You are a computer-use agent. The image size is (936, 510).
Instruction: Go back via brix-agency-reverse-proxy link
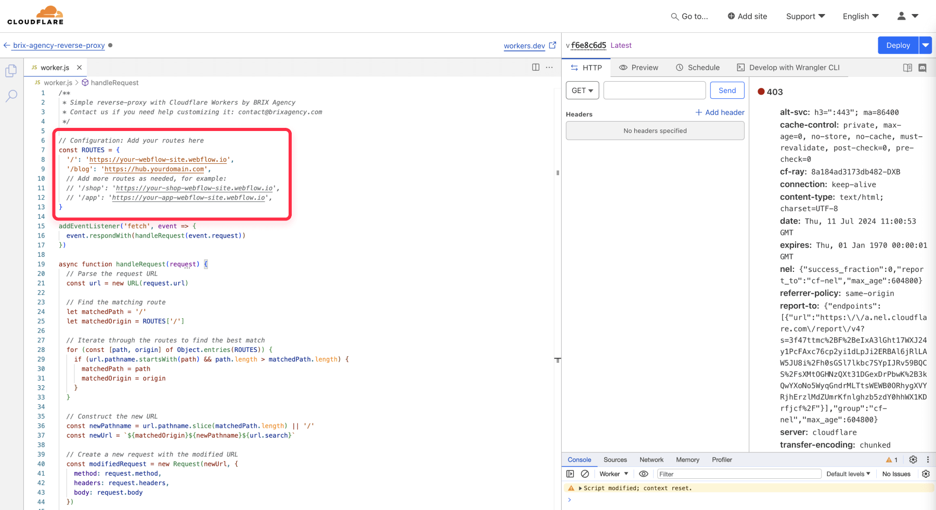pos(59,45)
